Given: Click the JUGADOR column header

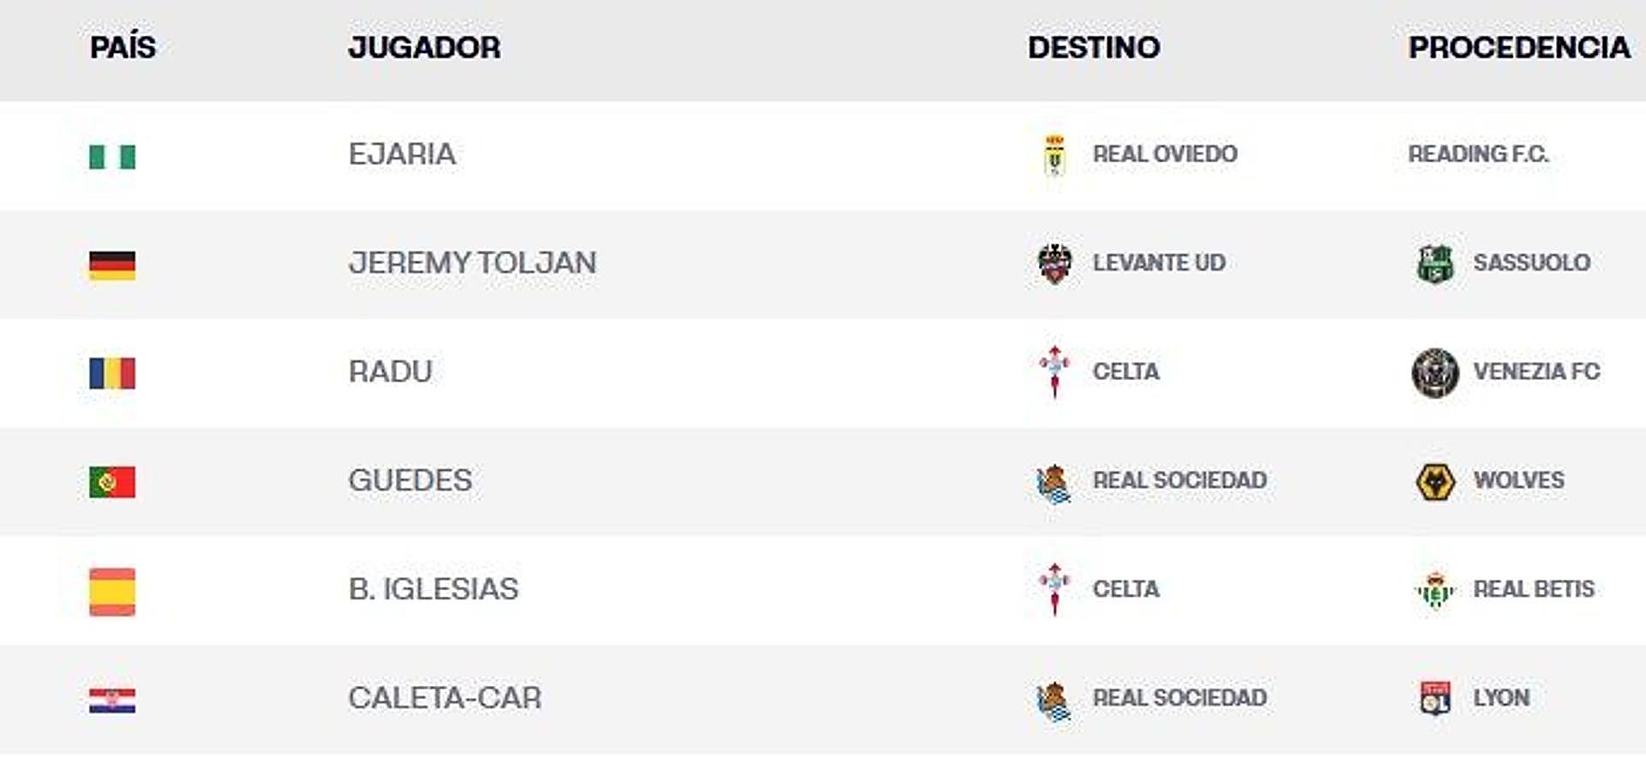Looking at the screenshot, I should pyautogui.click(x=424, y=47).
